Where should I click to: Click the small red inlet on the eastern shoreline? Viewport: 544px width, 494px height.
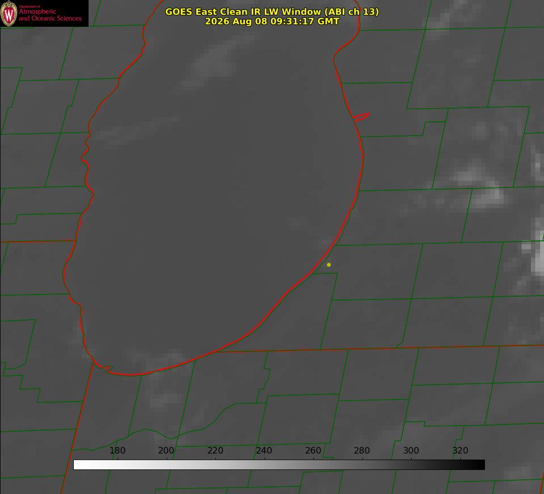tap(361, 117)
